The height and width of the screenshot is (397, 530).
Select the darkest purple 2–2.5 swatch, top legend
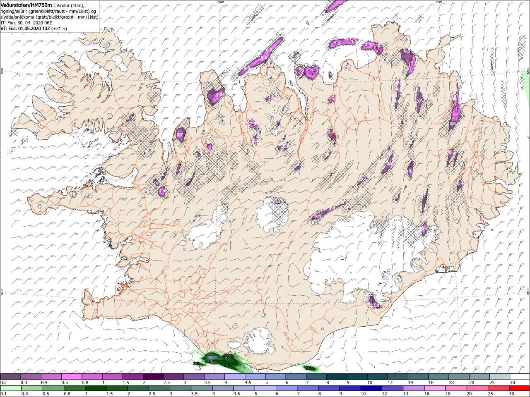pos(152,377)
